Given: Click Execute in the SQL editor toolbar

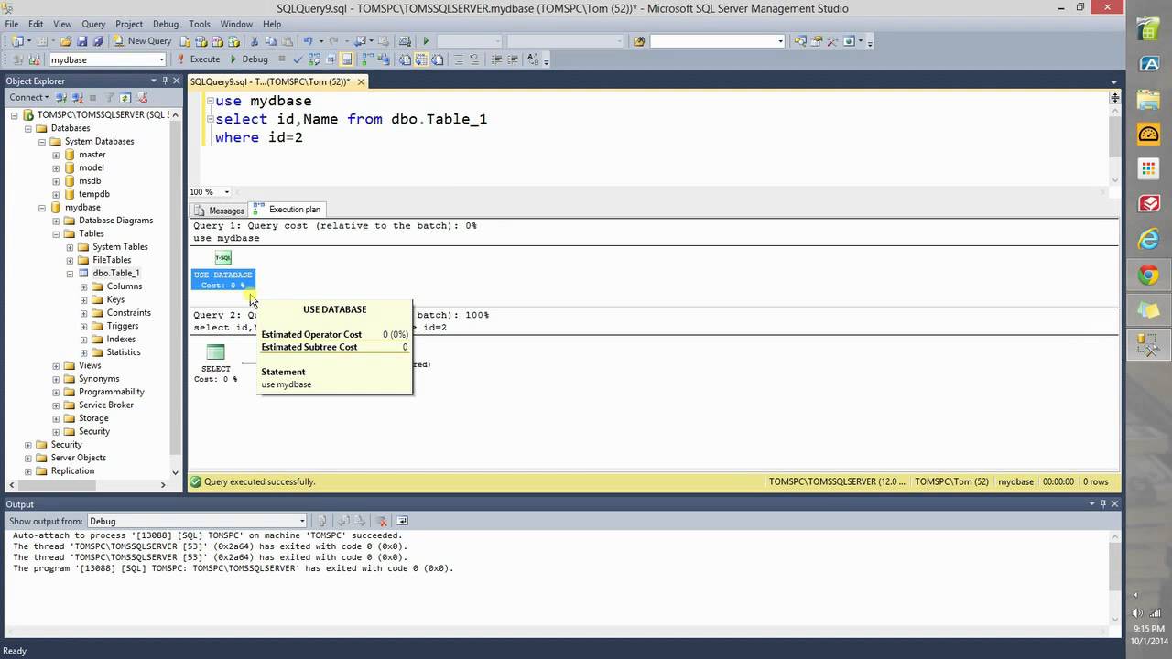Looking at the screenshot, I should [x=198, y=59].
